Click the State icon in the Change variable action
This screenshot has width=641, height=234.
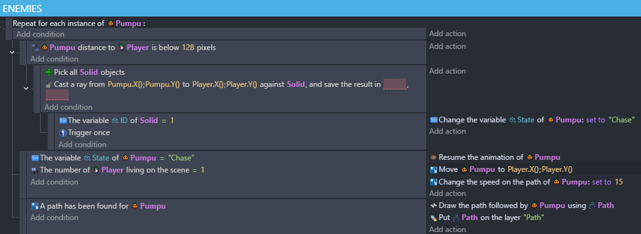point(513,120)
